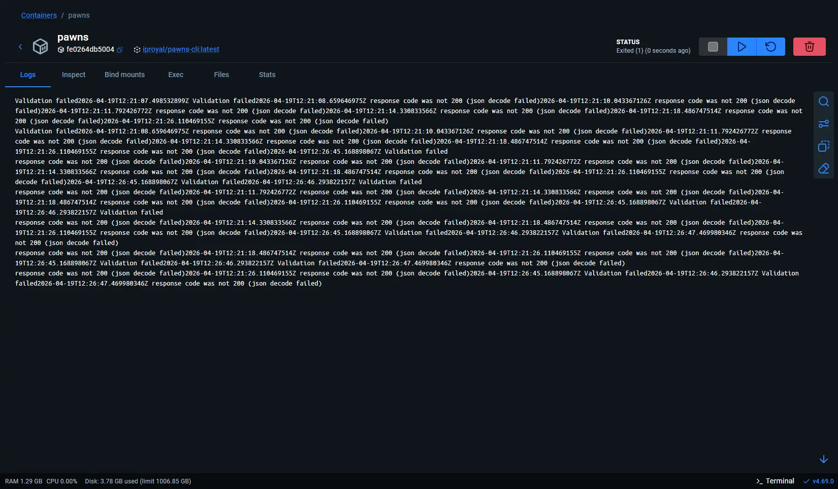Copy container ID fe0264db5004
The image size is (838, 489).
pyautogui.click(x=120, y=50)
